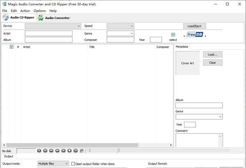Click the application icon in title bar
This screenshot has height=168, width=246.
point(5,4)
